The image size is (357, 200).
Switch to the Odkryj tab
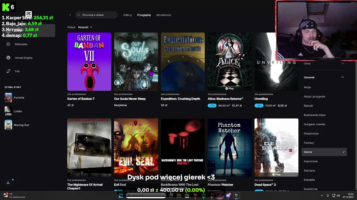coord(127,15)
